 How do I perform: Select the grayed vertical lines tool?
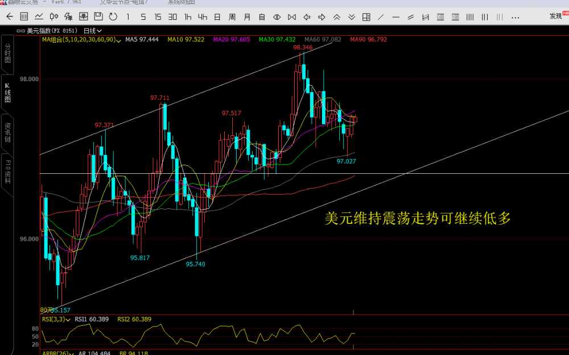[500, 16]
